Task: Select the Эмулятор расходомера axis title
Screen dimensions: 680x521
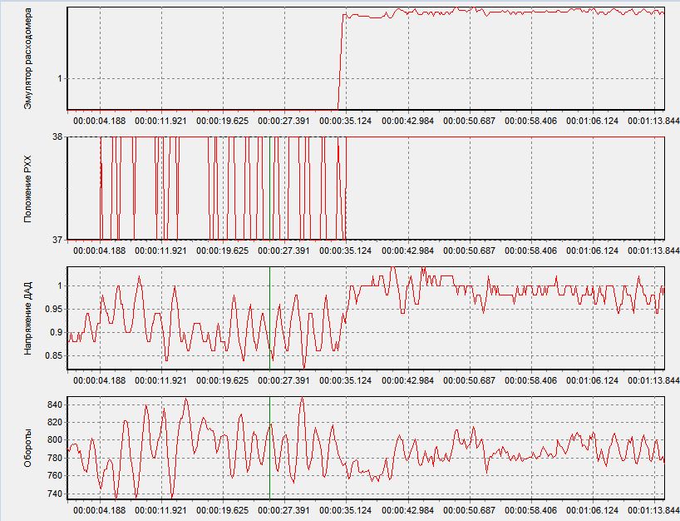Action: coord(27,58)
